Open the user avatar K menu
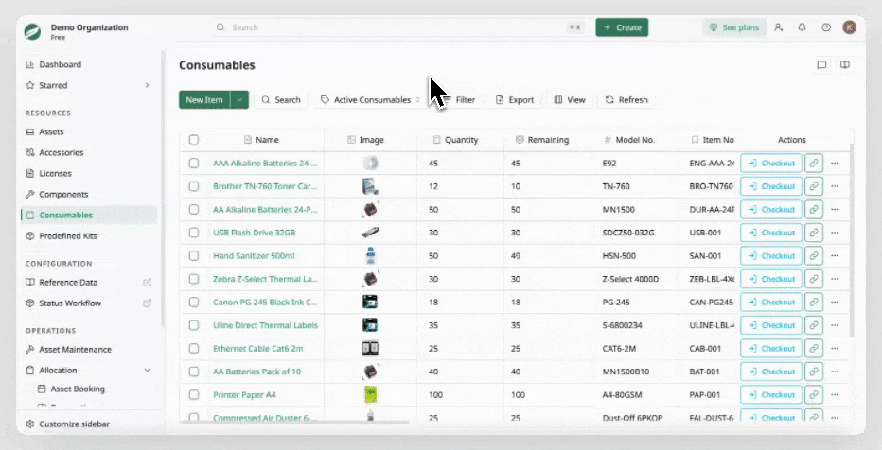This screenshot has width=882, height=450. pos(850,27)
